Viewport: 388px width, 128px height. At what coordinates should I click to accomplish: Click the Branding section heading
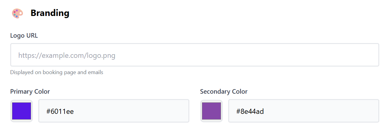click(x=50, y=13)
